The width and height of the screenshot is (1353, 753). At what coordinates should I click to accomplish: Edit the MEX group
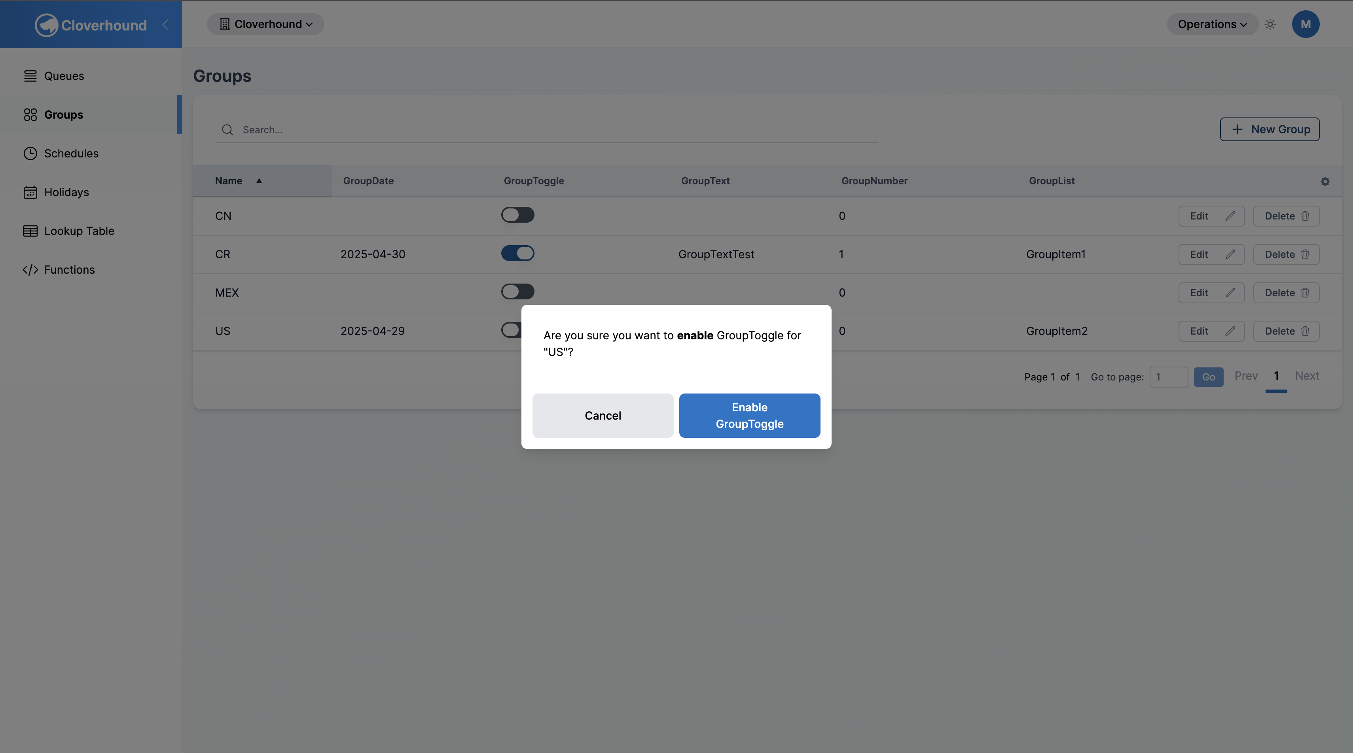pyautogui.click(x=1211, y=293)
